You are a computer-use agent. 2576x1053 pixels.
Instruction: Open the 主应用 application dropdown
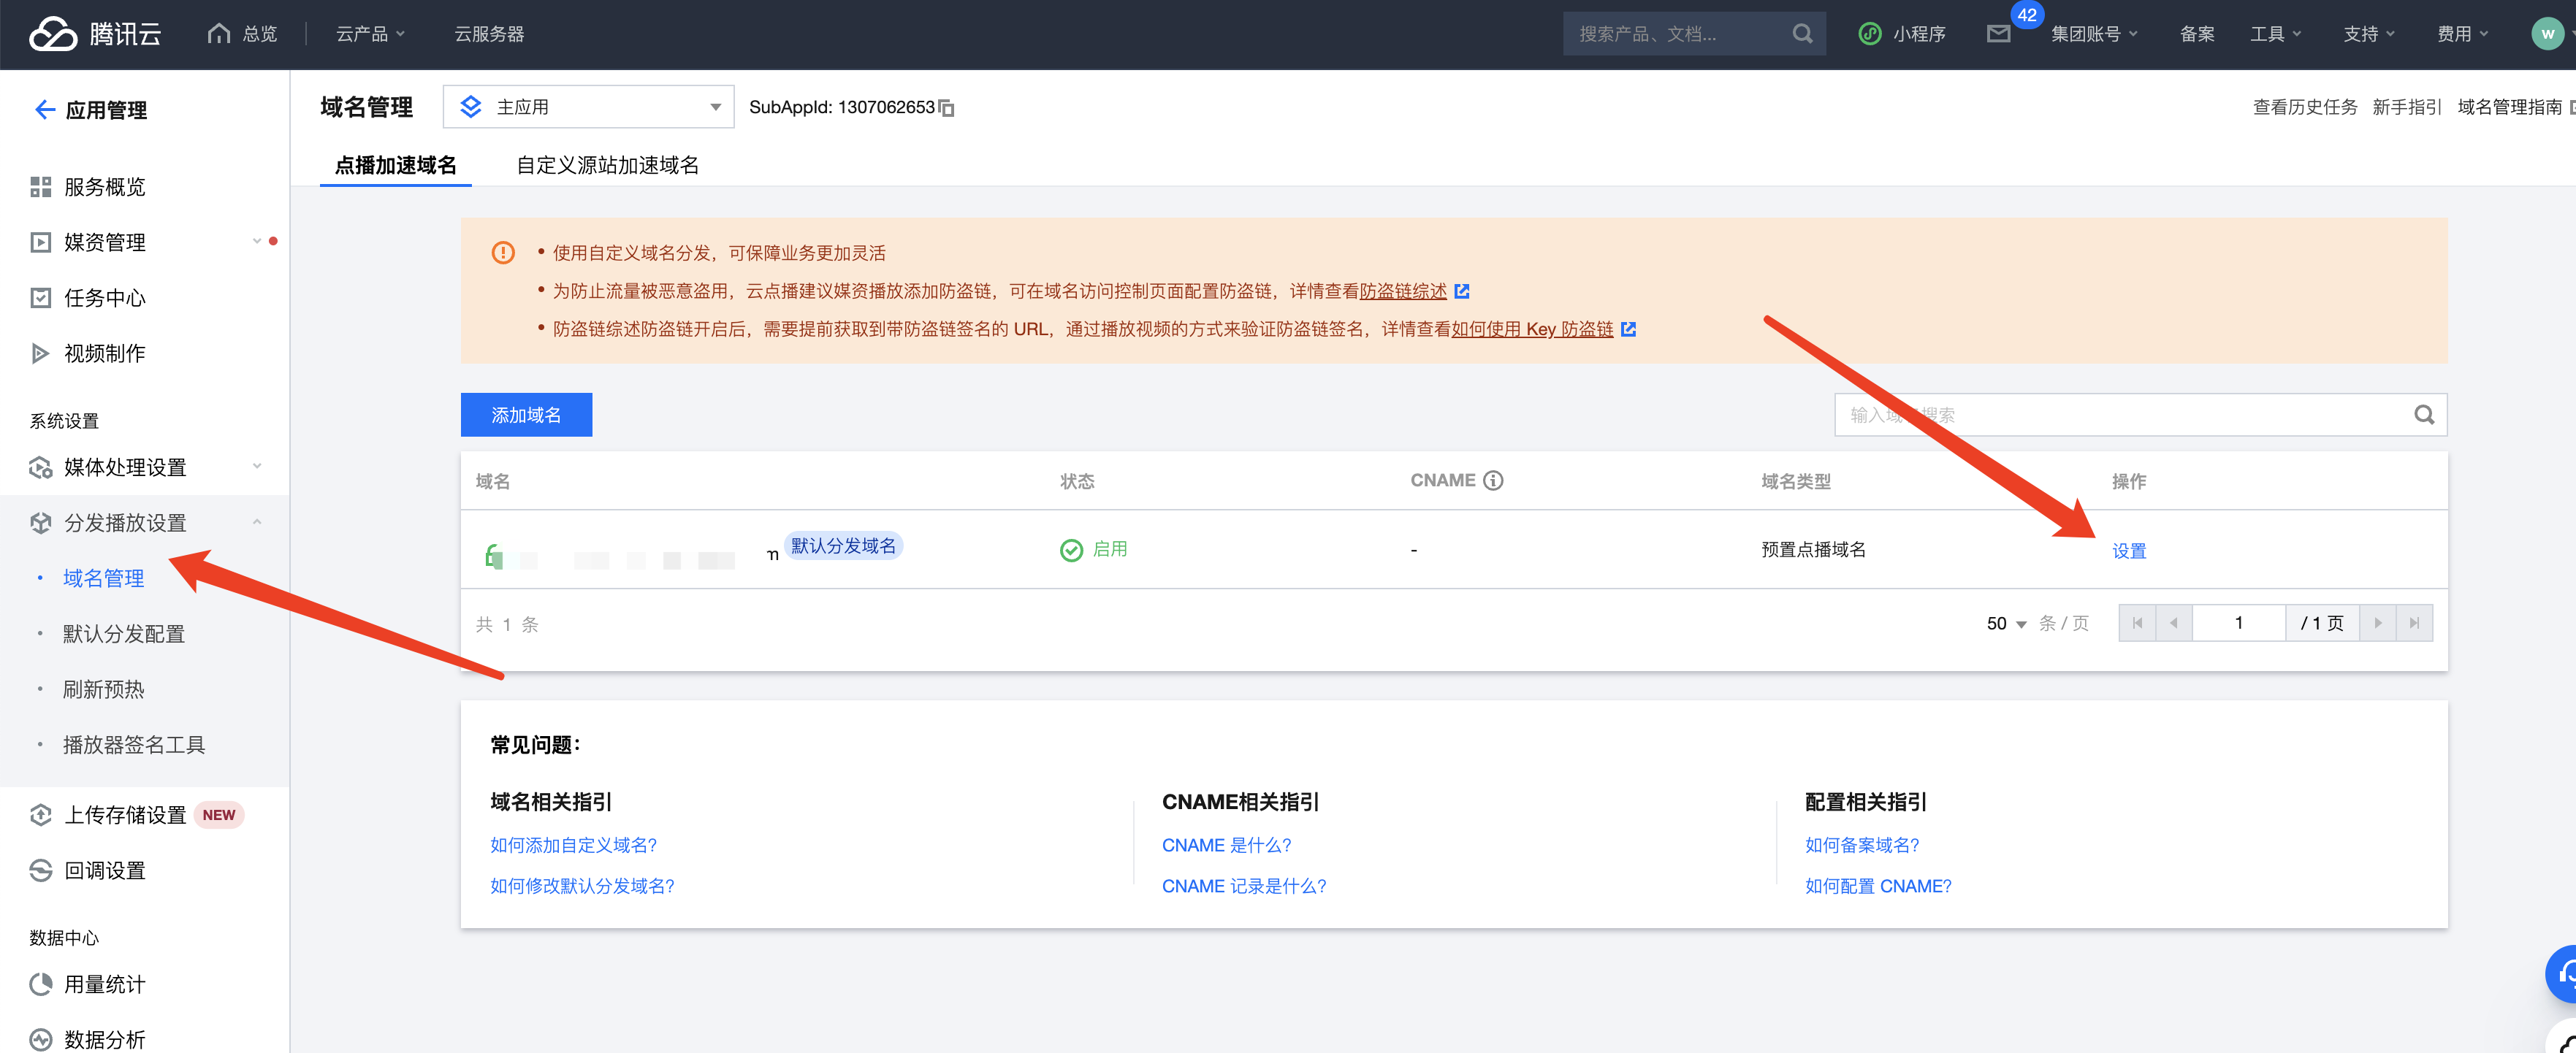point(588,107)
